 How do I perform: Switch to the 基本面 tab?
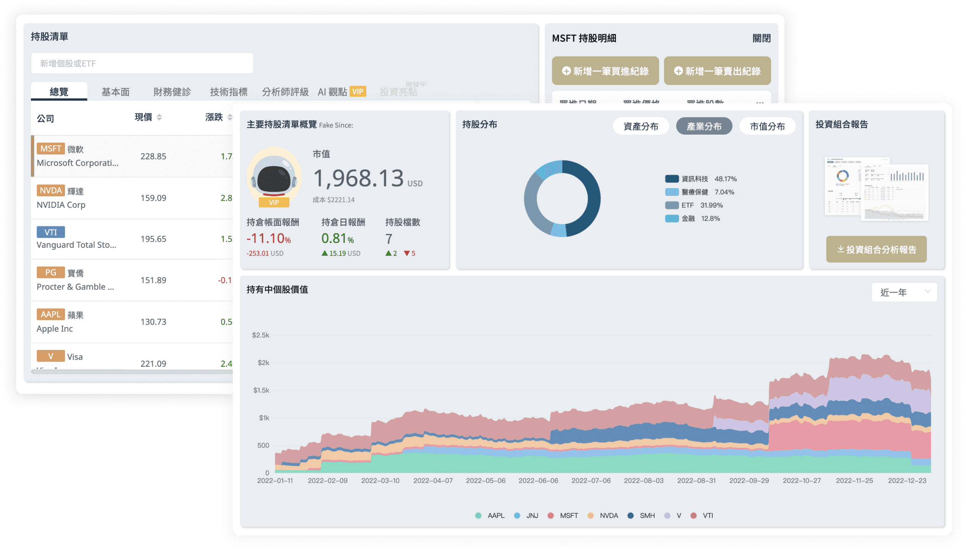click(115, 92)
